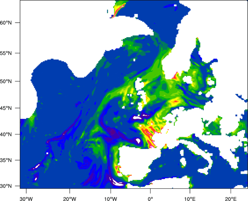Click the 10°W longitude label
248x201 pixels.
pyautogui.click(x=111, y=199)
